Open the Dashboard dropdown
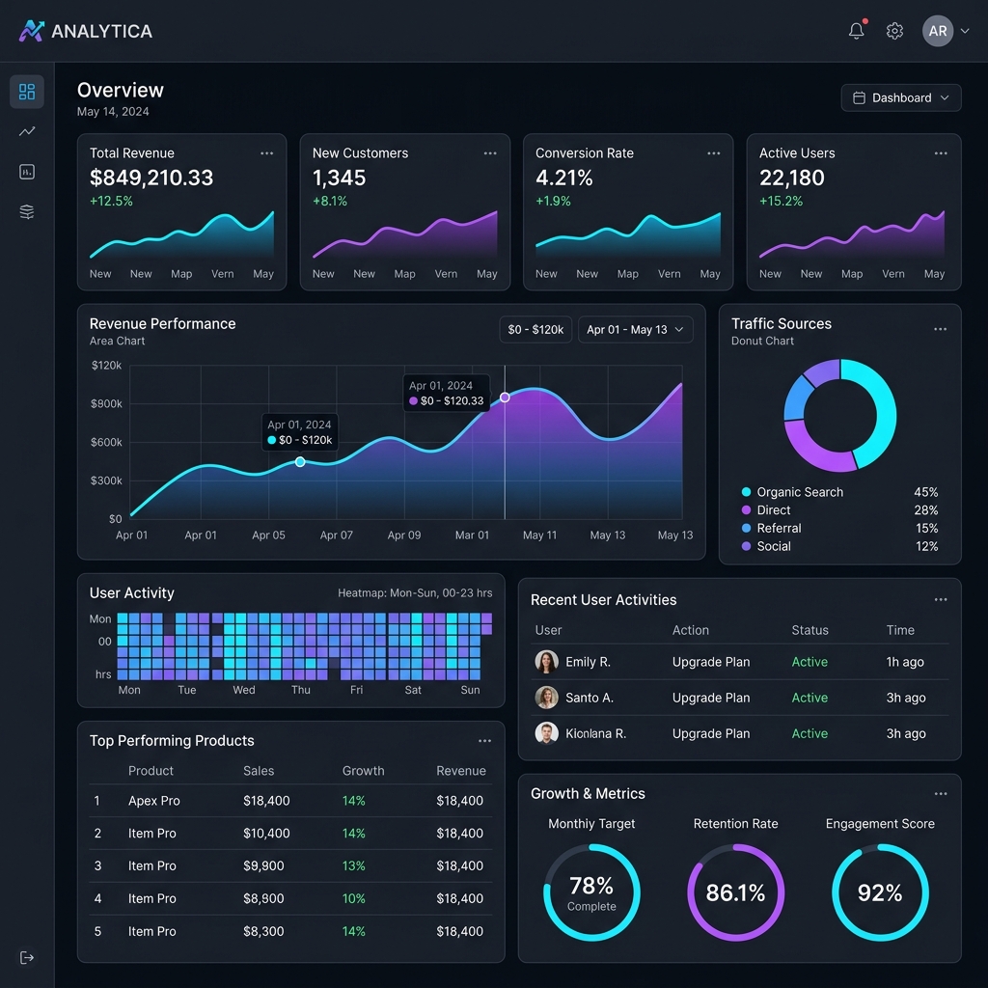The image size is (988, 988). [x=901, y=97]
